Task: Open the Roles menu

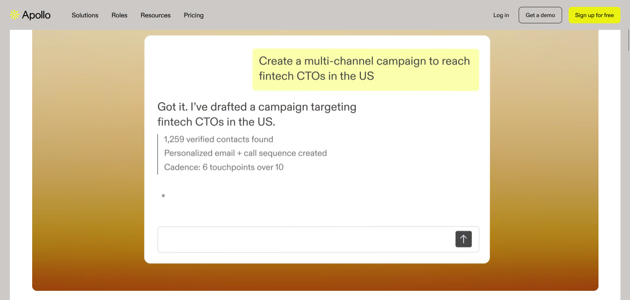Action: click(119, 15)
